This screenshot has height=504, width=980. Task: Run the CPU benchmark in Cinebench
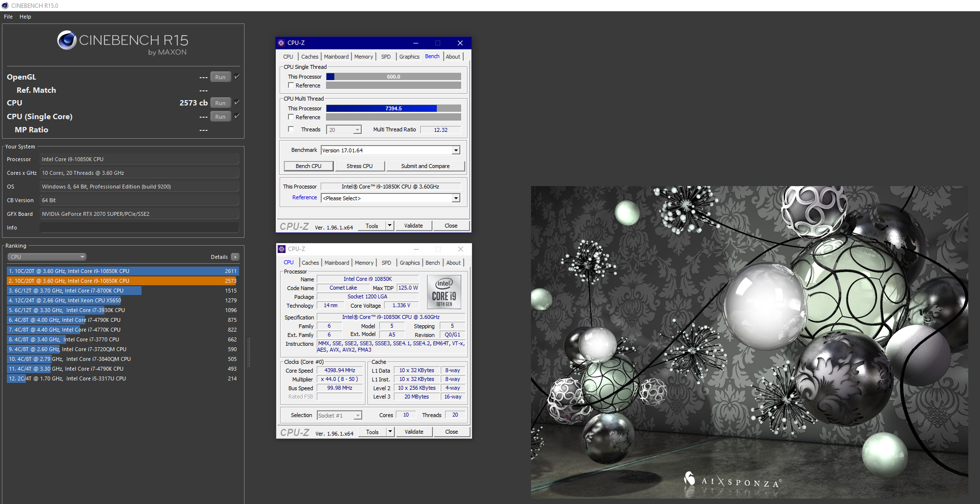(221, 103)
